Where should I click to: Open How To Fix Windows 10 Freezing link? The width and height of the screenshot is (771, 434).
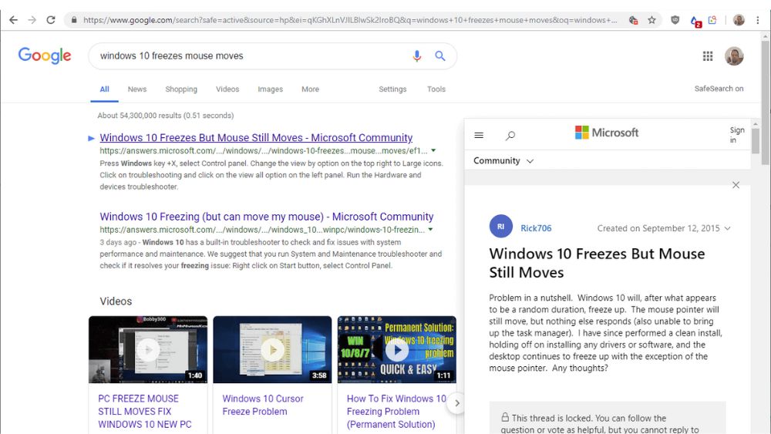(x=396, y=412)
